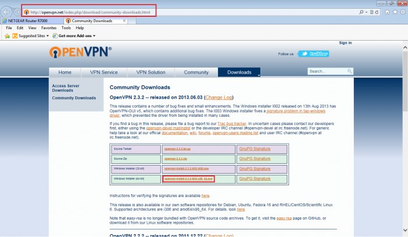408x237 pixels.
Task: Open Access Server Downloads sidebar link
Action: [65, 88]
